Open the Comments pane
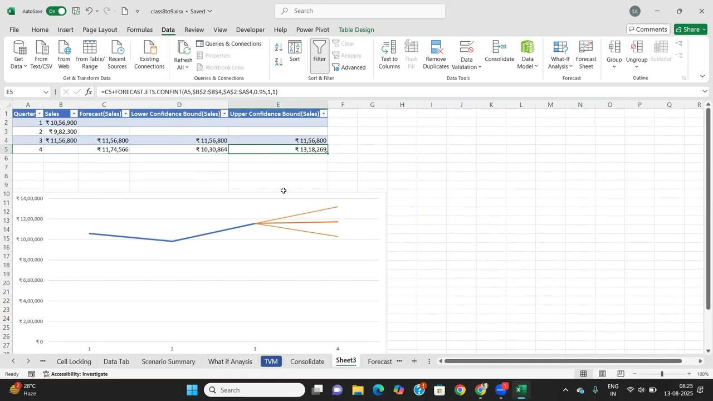This screenshot has width=713, height=401. 648,30
